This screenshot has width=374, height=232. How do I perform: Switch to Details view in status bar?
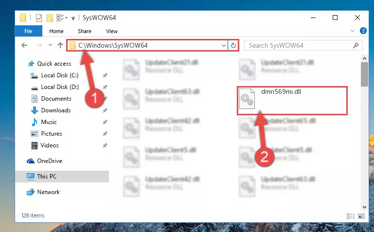point(350,216)
